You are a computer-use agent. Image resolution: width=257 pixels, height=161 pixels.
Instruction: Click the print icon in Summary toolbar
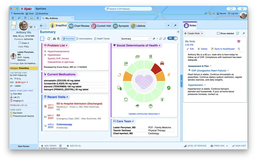click(59, 39)
